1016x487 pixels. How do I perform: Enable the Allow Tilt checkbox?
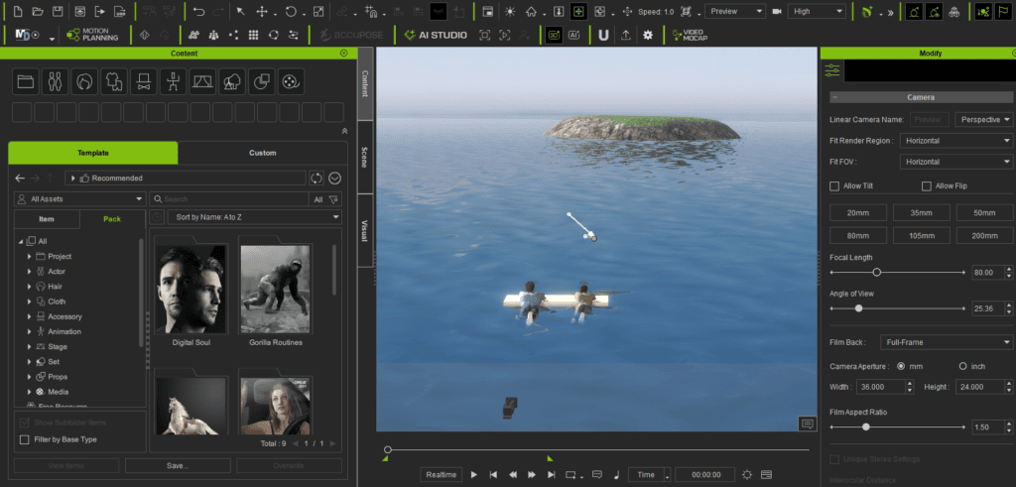pyautogui.click(x=834, y=185)
